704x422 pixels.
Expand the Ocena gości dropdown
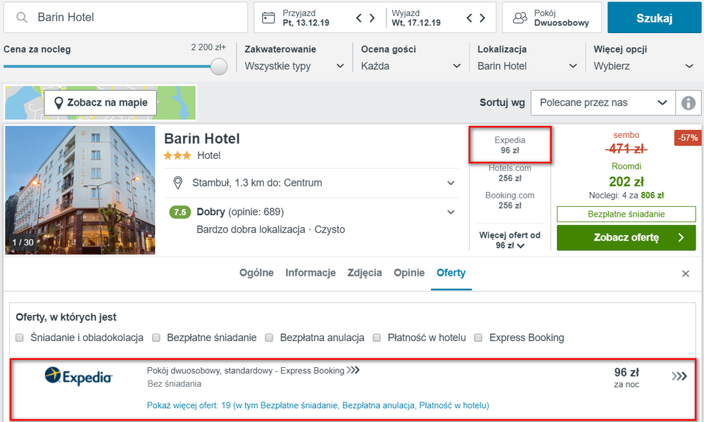point(410,66)
